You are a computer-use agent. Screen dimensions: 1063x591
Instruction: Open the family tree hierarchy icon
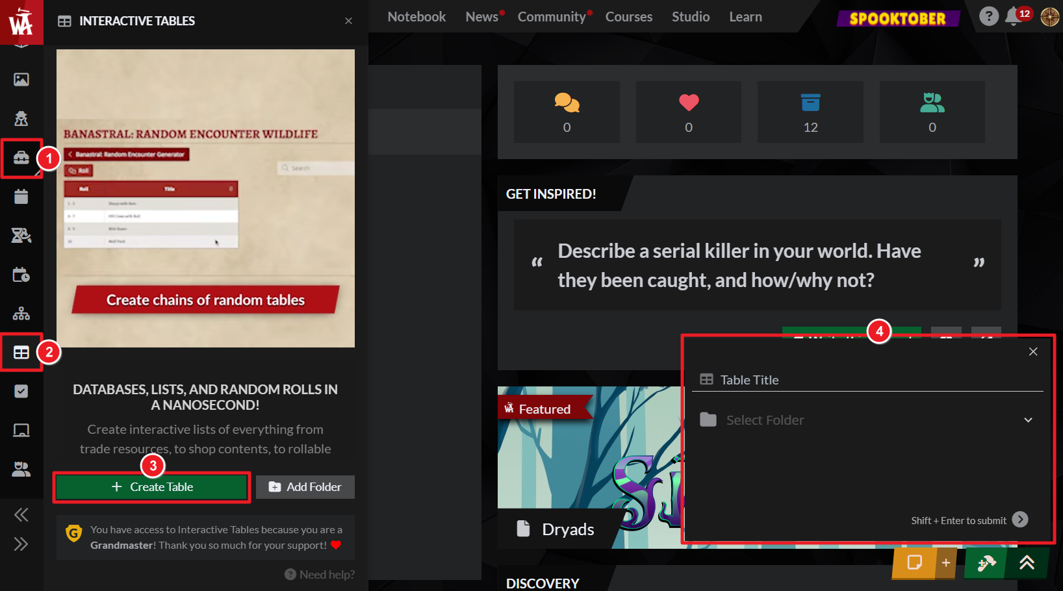point(21,314)
